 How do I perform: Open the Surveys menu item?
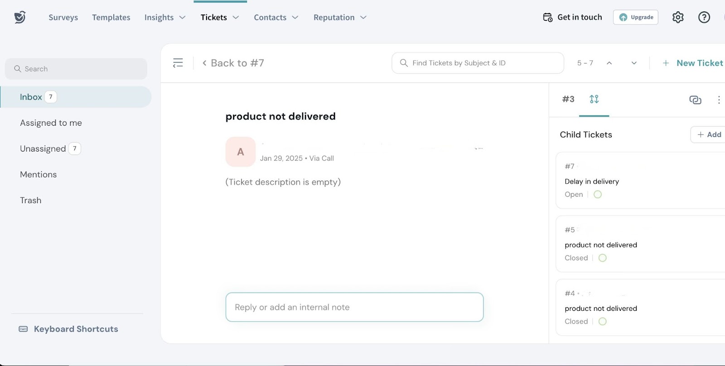(63, 17)
